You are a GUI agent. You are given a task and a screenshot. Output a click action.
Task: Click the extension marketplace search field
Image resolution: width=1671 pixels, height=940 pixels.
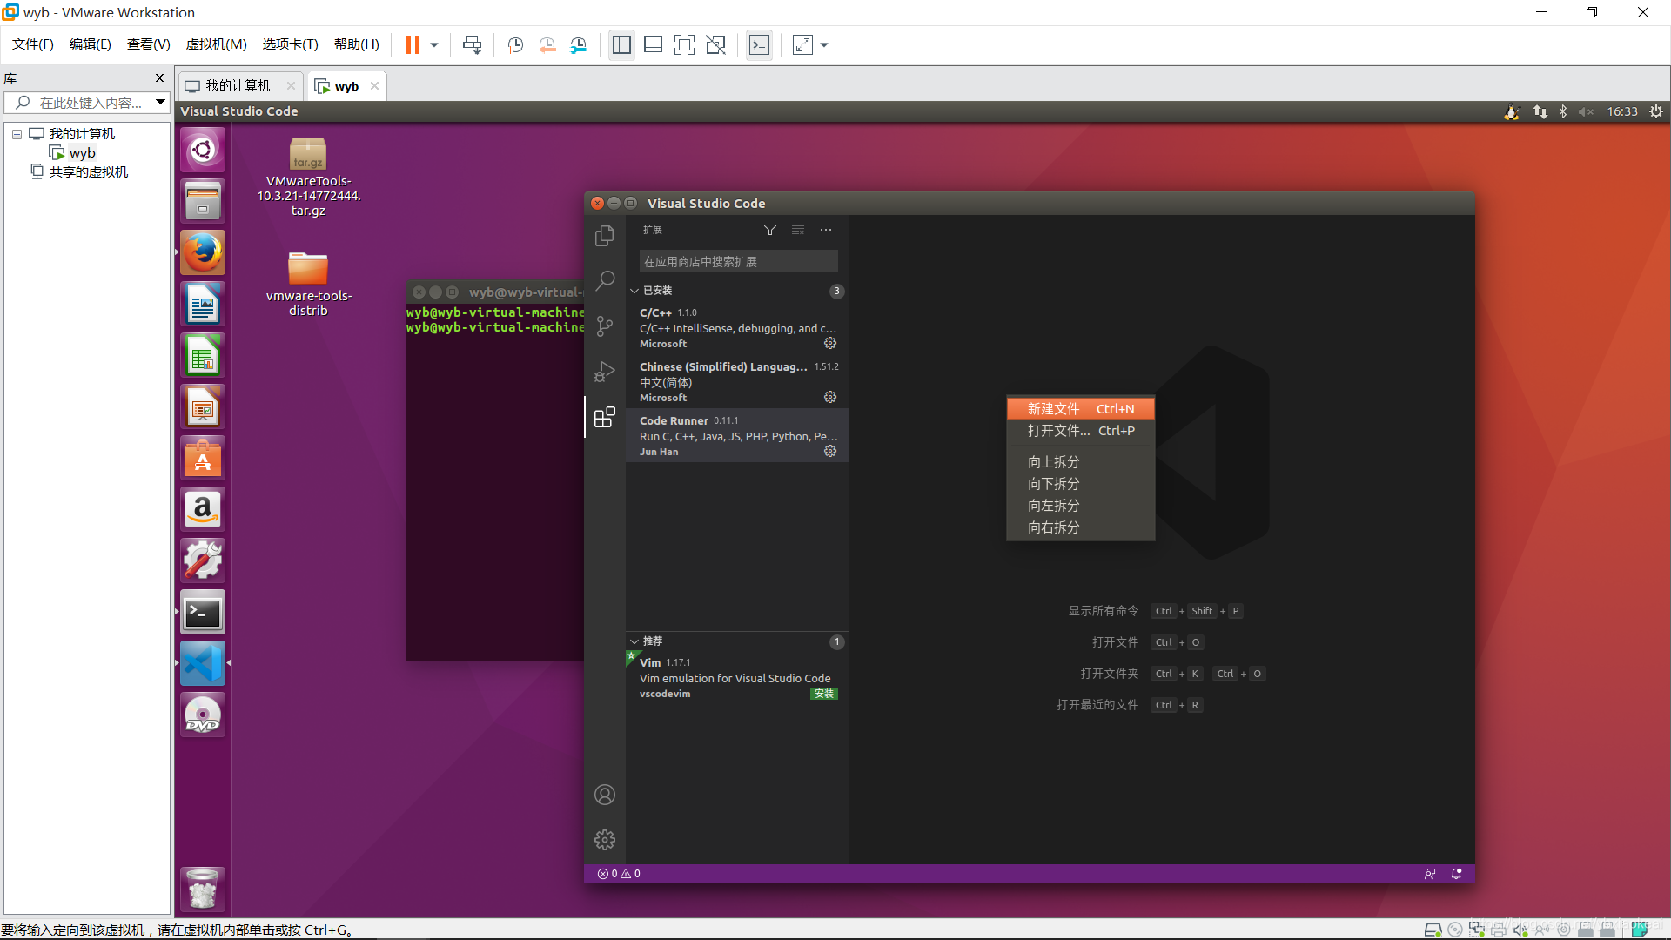(x=738, y=262)
